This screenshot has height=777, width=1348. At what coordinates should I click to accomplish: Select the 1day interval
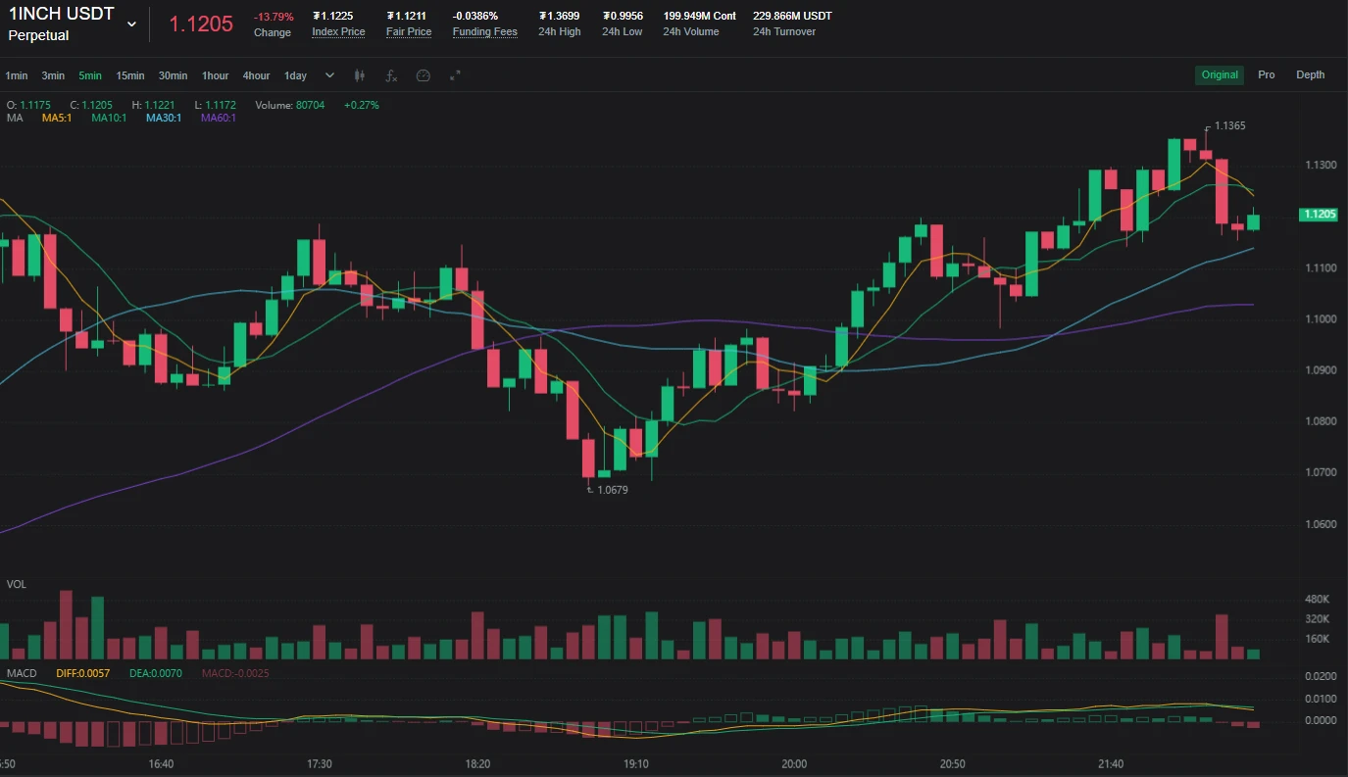pos(296,75)
